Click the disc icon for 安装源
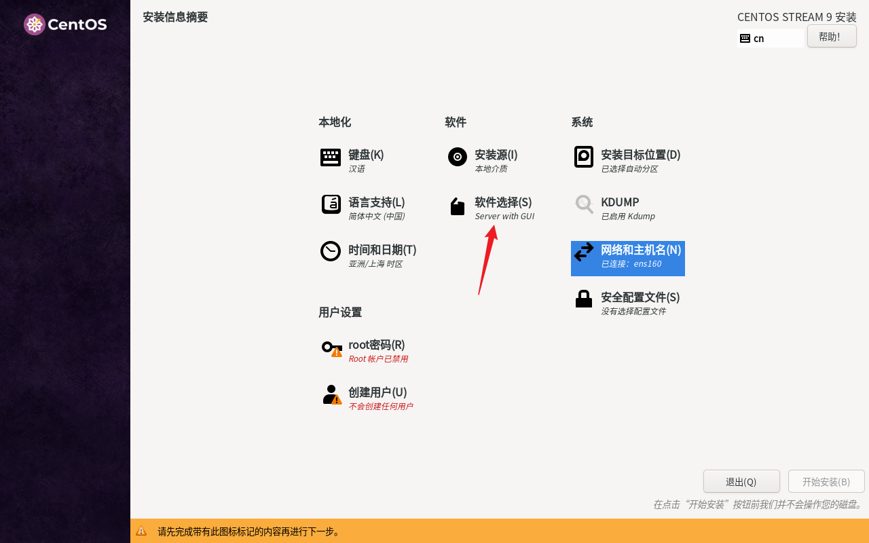The image size is (869, 543). (x=457, y=157)
